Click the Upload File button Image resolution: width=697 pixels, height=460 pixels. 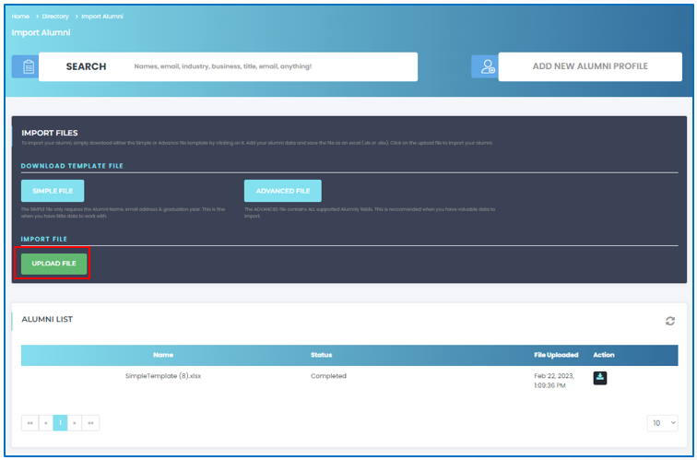click(54, 264)
